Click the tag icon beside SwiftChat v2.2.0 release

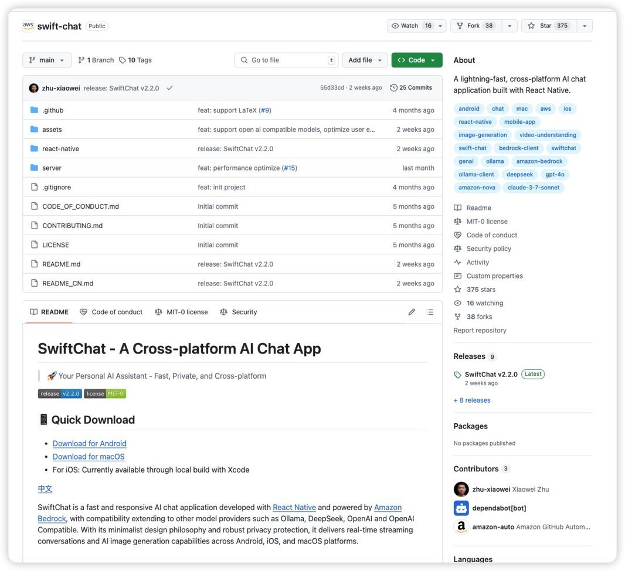click(457, 375)
